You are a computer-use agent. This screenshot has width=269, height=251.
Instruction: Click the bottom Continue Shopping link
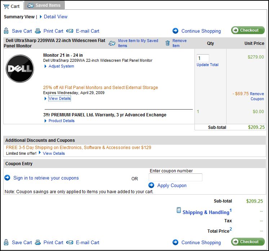click(x=201, y=242)
